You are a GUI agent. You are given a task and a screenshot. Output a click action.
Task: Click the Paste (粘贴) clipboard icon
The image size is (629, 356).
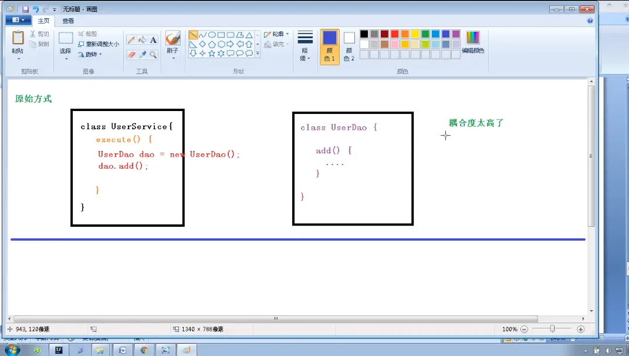[18, 38]
